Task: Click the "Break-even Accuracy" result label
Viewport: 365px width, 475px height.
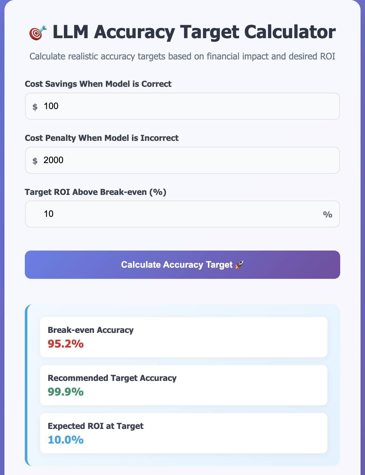Action: (91, 330)
